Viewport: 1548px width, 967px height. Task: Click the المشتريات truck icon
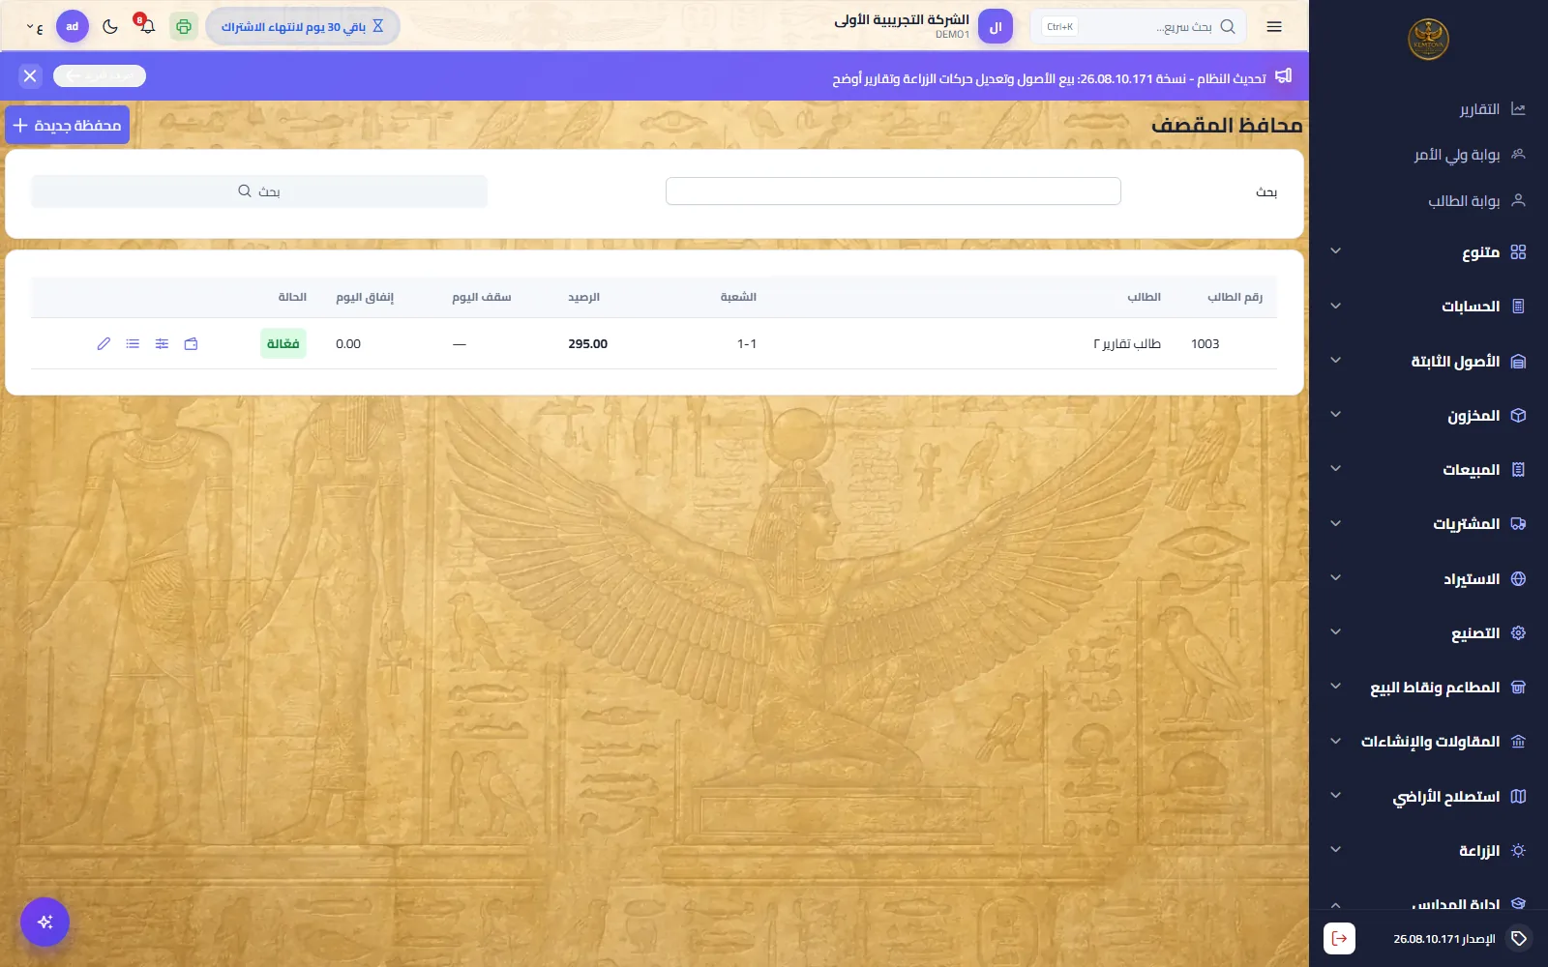click(1518, 523)
